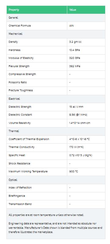This screenshot has height=244, width=110.
Task: Select the Chemical Formula row label
Action: (20, 26)
